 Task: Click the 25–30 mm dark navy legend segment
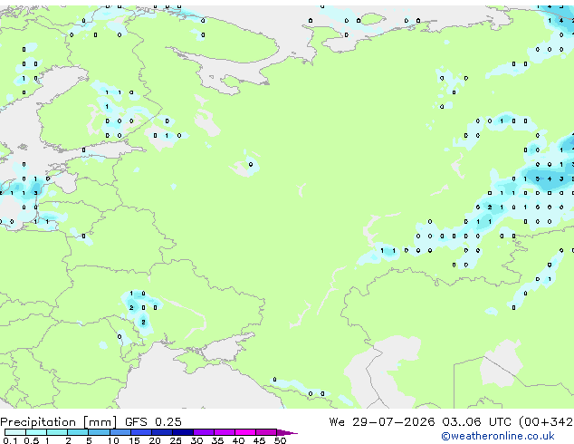coord(183,432)
